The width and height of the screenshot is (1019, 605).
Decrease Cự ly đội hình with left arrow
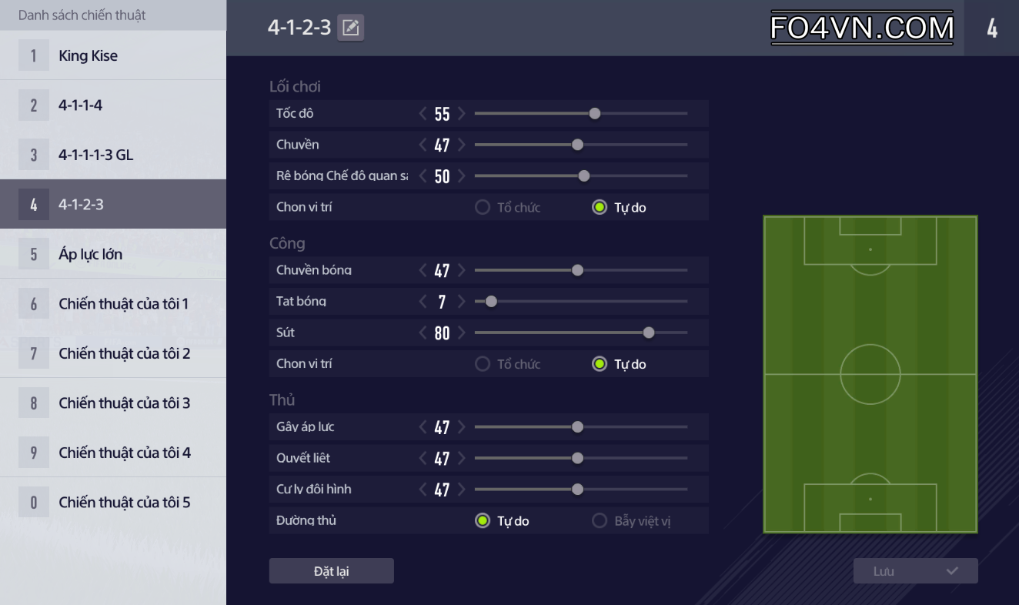[423, 490]
